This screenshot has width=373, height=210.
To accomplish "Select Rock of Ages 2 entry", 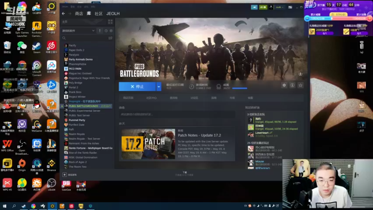I will coord(77,162).
